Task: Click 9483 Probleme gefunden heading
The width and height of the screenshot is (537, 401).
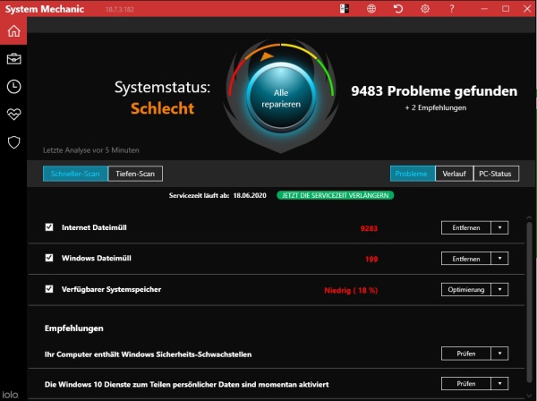Action: [434, 90]
